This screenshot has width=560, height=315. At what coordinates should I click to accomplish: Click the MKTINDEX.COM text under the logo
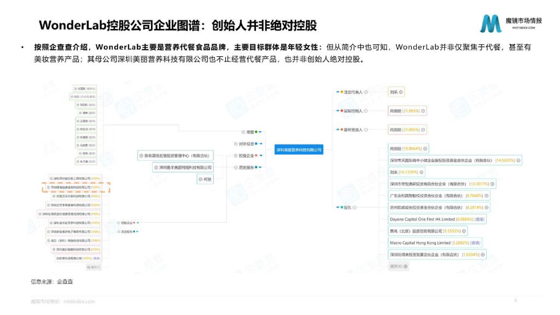click(x=523, y=27)
